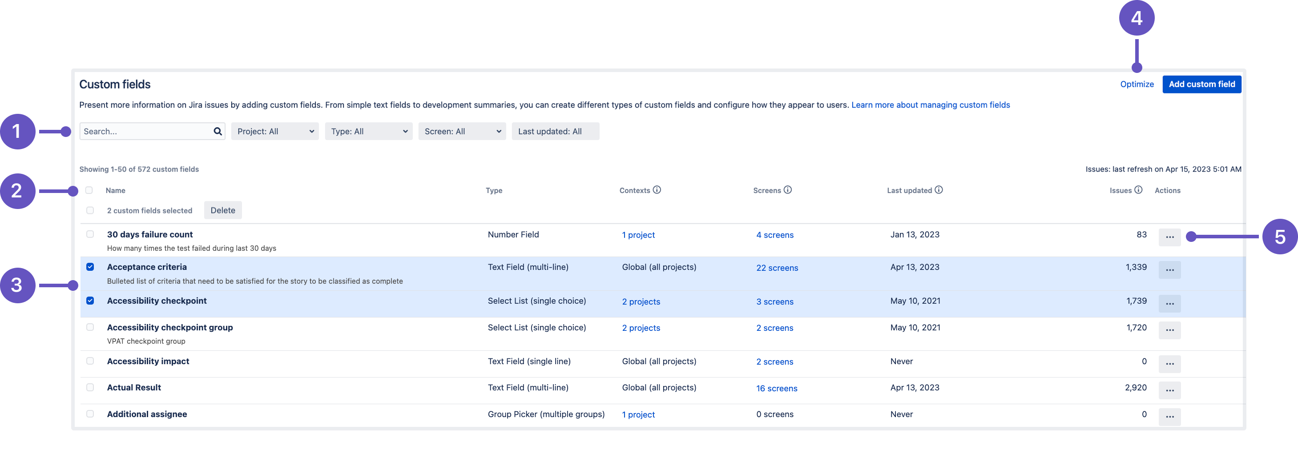
Task: Open actions menu for Acceptance criteria
Action: (1169, 270)
